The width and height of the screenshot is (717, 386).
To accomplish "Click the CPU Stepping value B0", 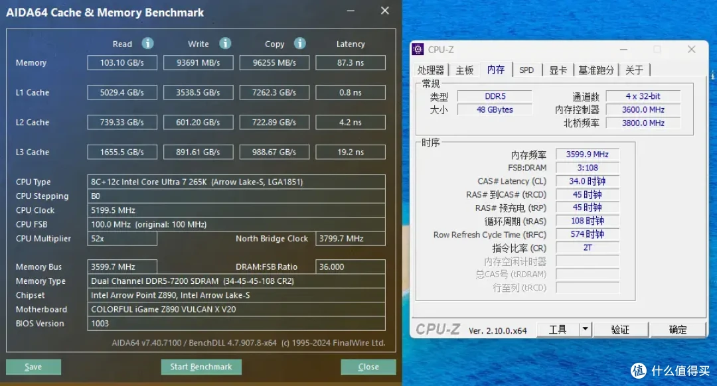I will (x=236, y=196).
